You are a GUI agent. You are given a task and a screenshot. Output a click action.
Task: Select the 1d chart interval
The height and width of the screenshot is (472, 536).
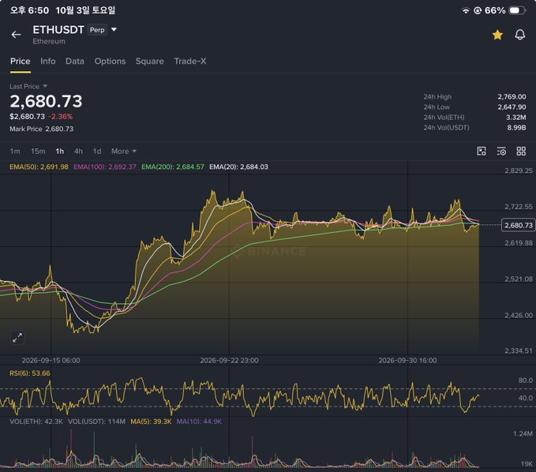coord(97,151)
